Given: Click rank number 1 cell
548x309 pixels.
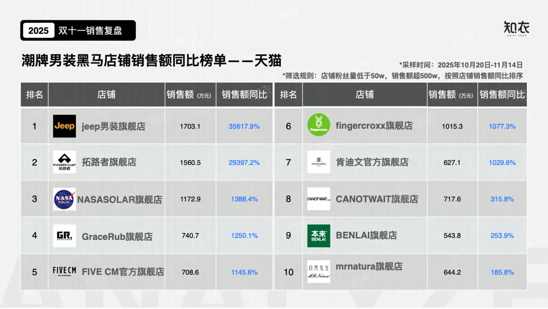Looking at the screenshot, I should point(34,126).
